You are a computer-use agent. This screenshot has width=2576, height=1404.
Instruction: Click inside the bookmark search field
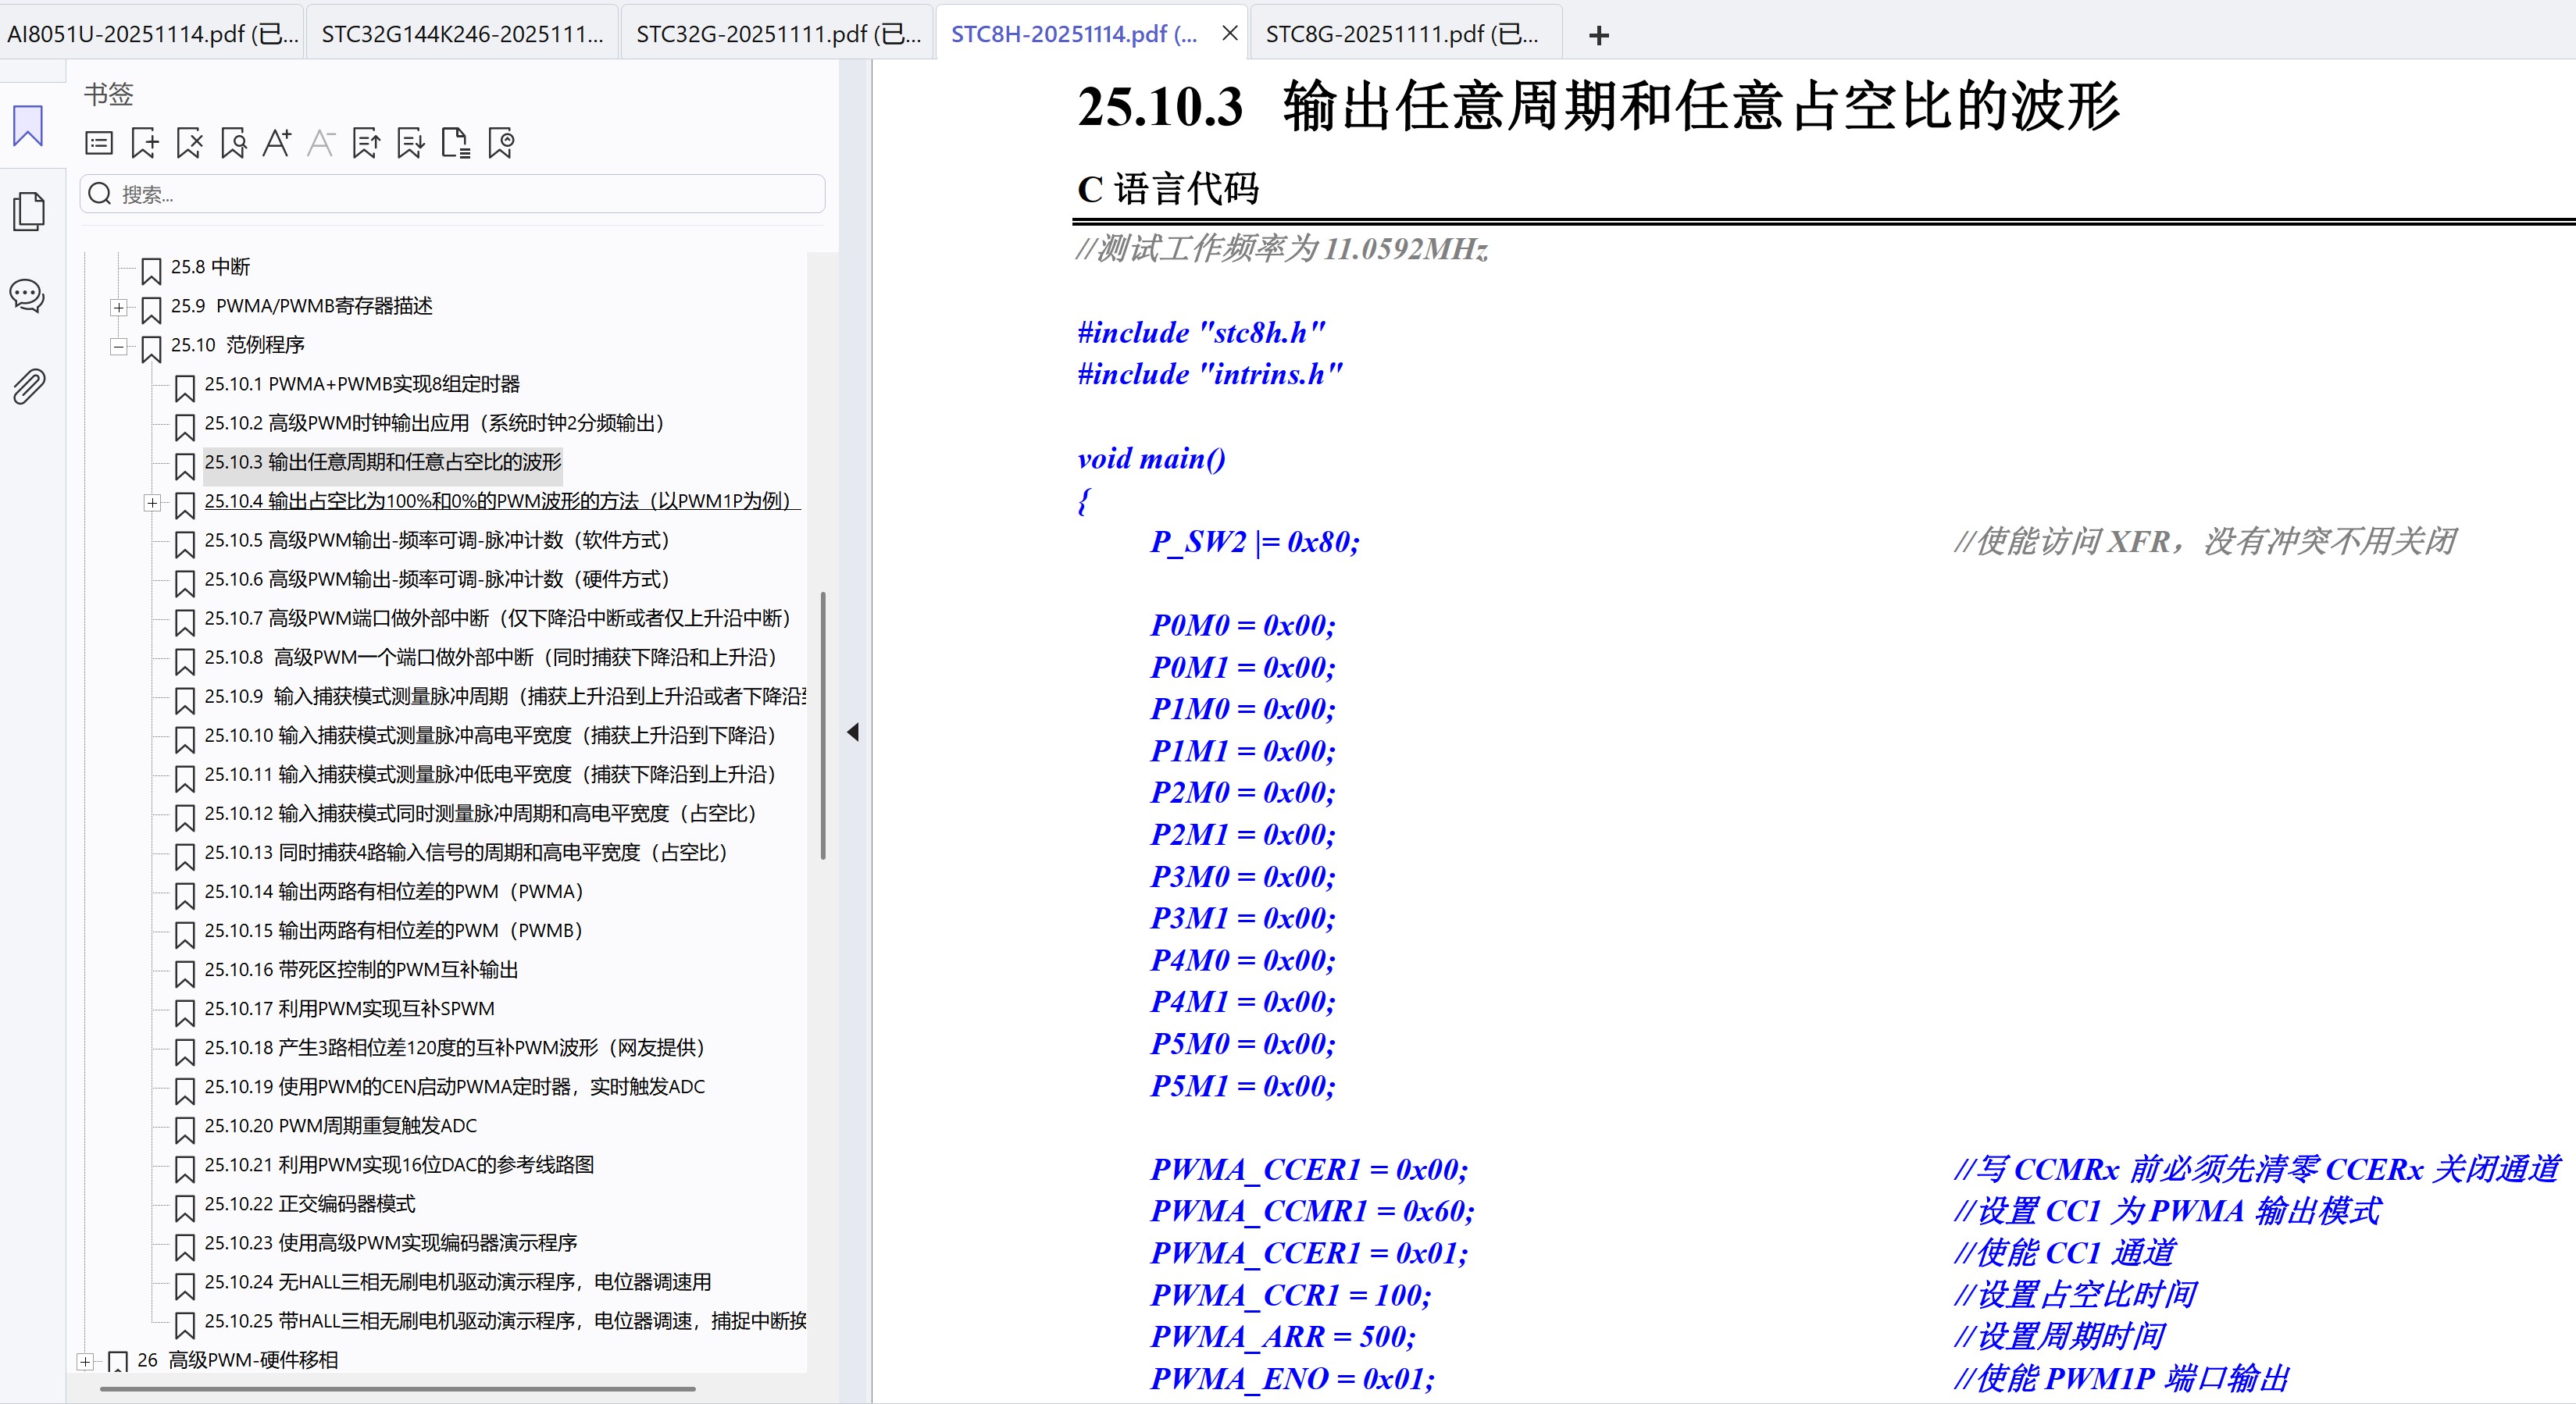(x=450, y=193)
